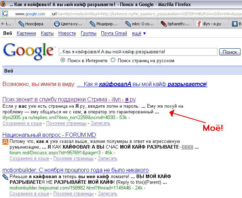Click the Google logo

click(28, 51)
